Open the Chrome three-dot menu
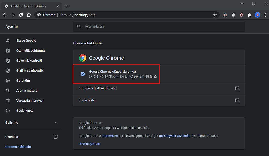Viewport: 269px width, 156px height. pyautogui.click(x=265, y=15)
